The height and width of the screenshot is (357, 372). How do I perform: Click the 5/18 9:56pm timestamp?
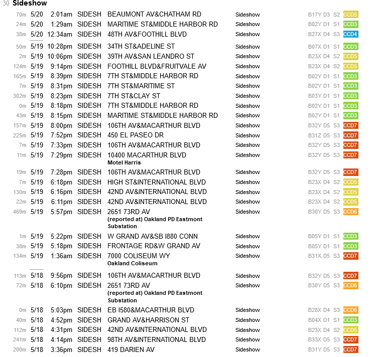(x=61, y=275)
